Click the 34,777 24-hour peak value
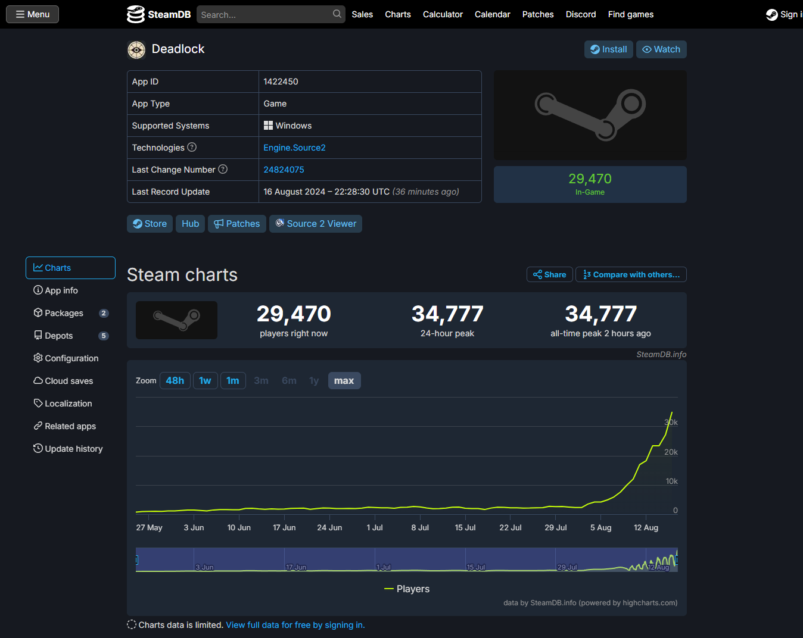Screen dimensions: 803x638 (x=447, y=314)
